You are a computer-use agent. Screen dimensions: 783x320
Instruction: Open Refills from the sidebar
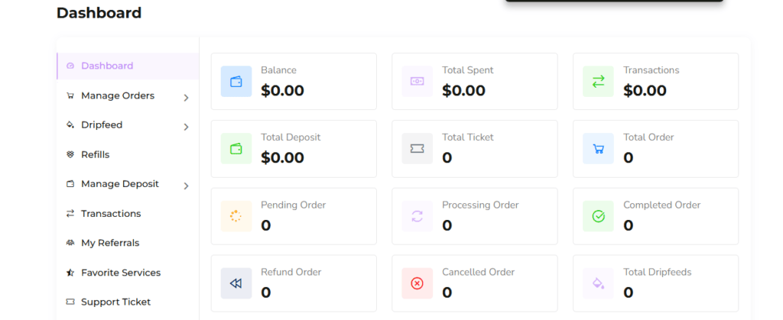pyautogui.click(x=96, y=154)
